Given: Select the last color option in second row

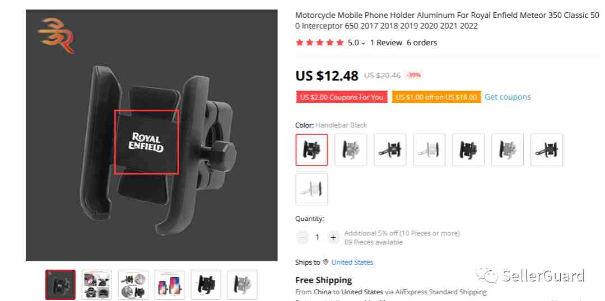Looking at the screenshot, I should point(312,189).
